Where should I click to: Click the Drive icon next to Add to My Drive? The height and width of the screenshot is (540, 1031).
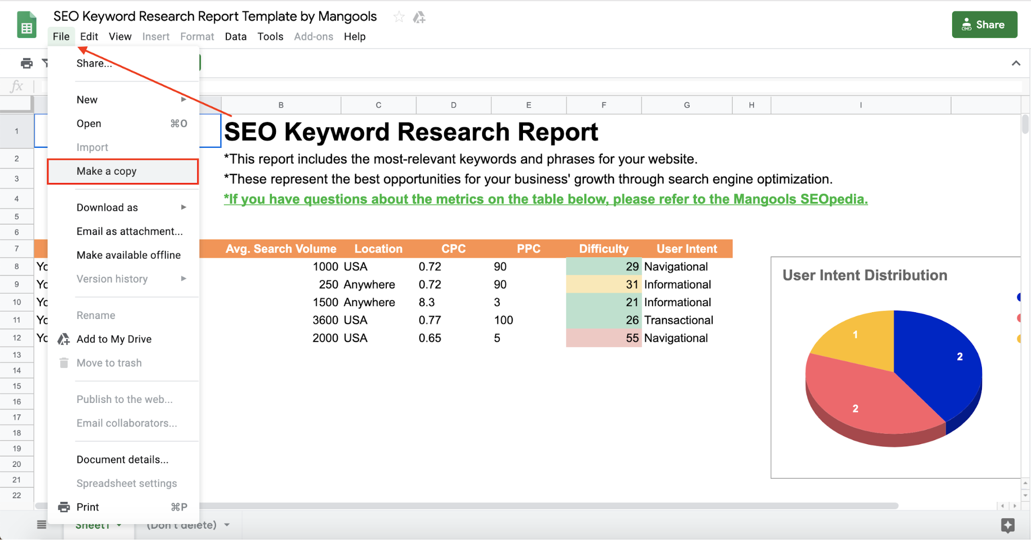point(63,339)
